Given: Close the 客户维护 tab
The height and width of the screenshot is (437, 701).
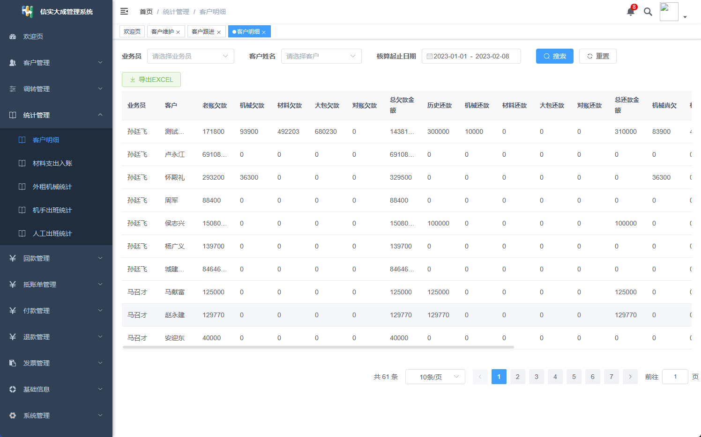Looking at the screenshot, I should point(178,32).
